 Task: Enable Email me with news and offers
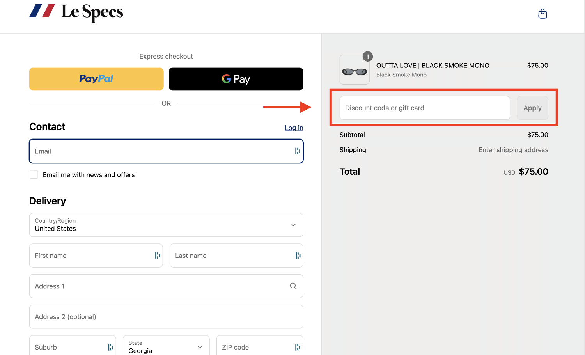(34, 175)
